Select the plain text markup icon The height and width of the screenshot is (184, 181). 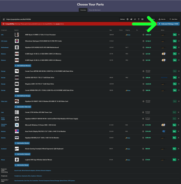139,19
